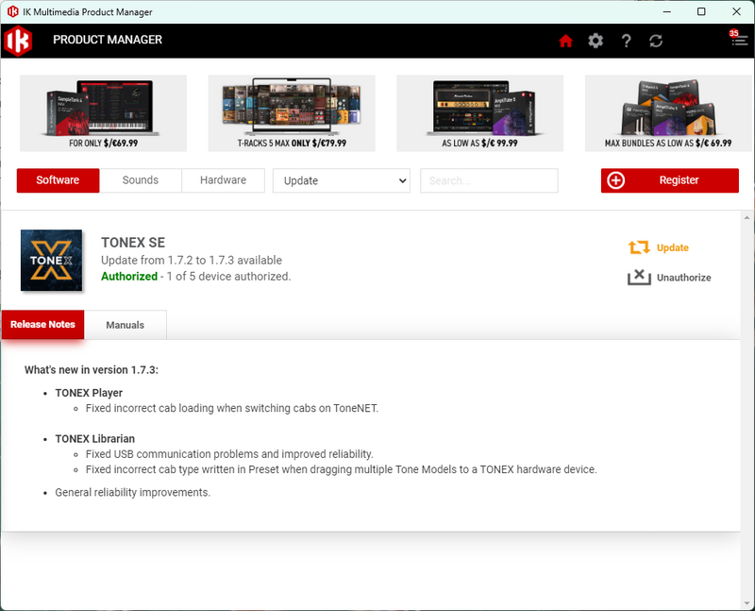The height and width of the screenshot is (611, 755).
Task: Click the Unauthorize link for TONEX SE
Action: pyautogui.click(x=683, y=278)
